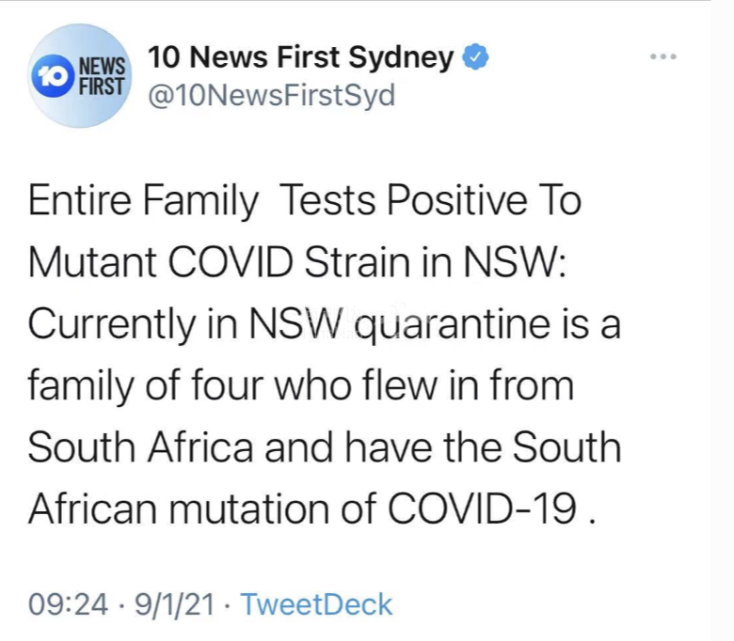The width and height of the screenshot is (734, 641).
Task: Open the 10 News First Sydney display name
Action: point(300,58)
